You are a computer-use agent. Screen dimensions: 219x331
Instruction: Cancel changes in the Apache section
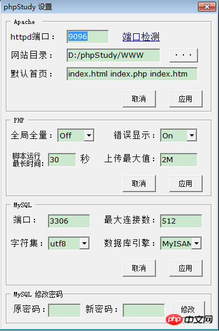(x=139, y=99)
